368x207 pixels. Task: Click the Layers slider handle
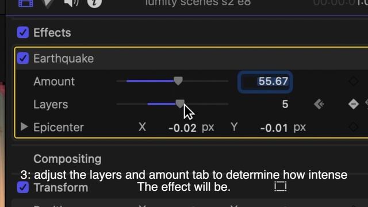point(180,103)
